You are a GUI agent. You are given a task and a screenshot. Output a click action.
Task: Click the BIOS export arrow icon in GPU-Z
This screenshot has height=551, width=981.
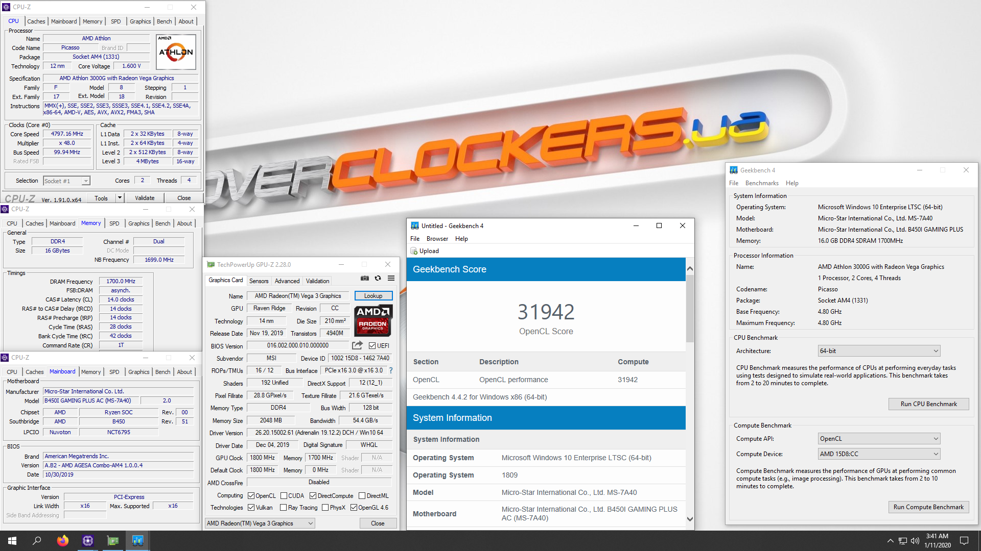(357, 345)
